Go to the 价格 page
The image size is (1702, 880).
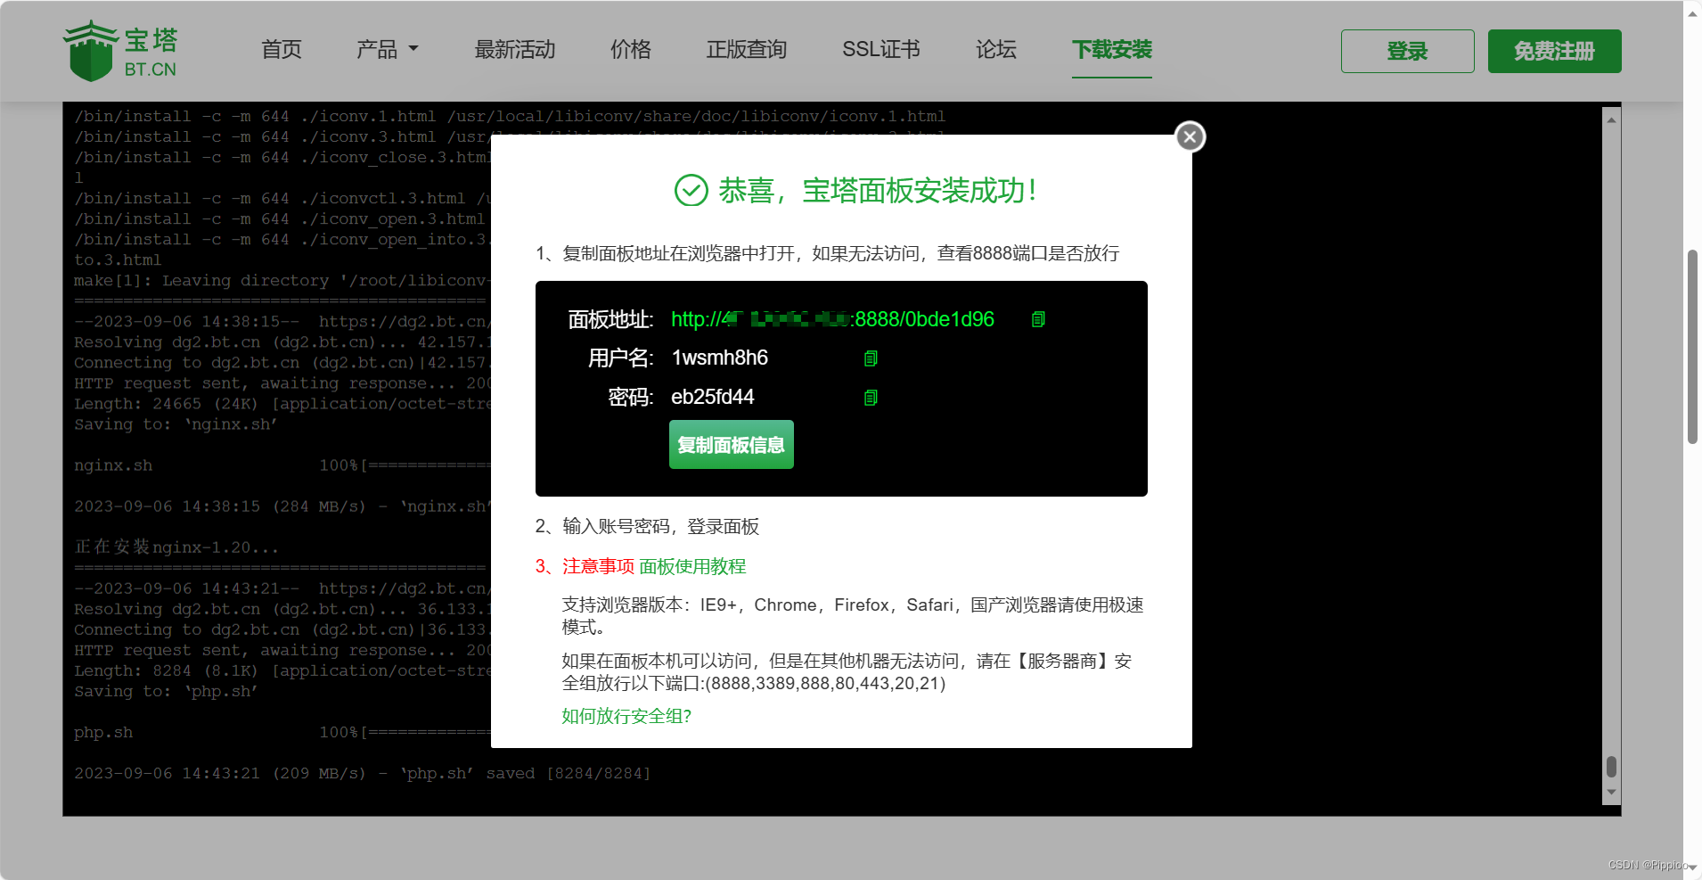pos(630,50)
